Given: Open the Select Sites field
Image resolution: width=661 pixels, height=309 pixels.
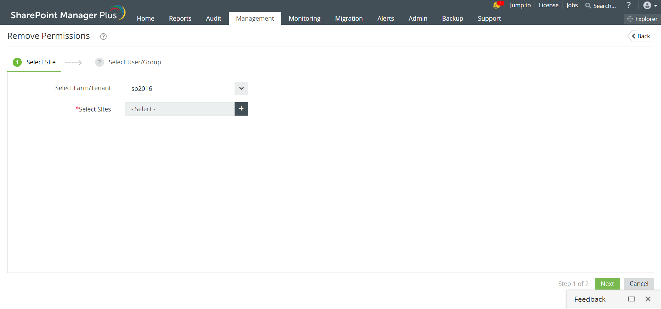Looking at the screenshot, I should (180, 109).
